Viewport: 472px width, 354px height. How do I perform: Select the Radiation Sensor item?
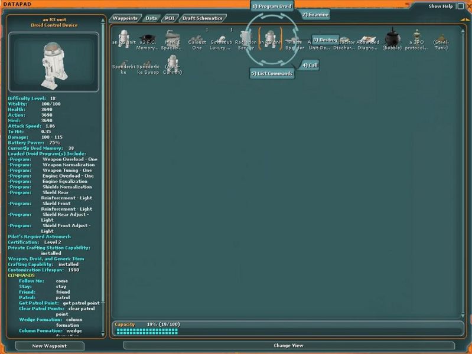(246, 38)
